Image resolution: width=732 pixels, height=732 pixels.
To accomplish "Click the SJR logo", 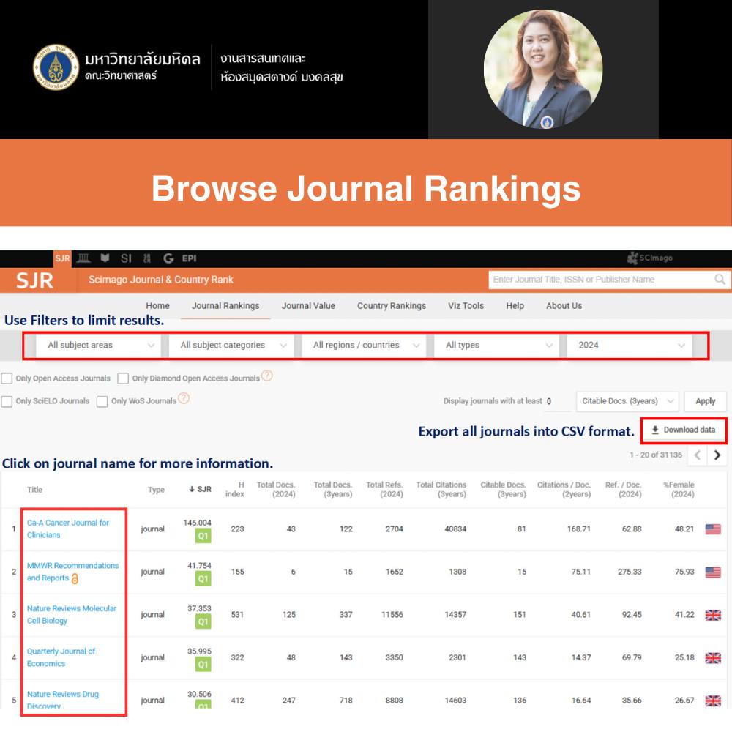I will [35, 280].
